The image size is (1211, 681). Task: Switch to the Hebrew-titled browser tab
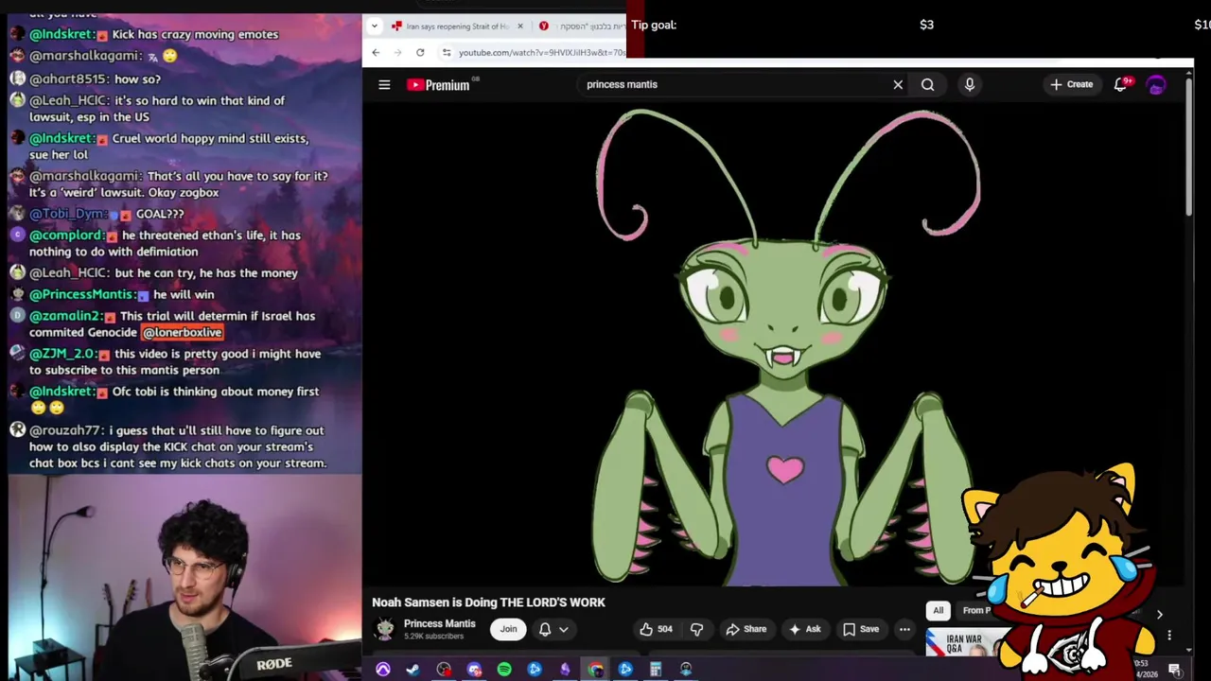(581, 26)
